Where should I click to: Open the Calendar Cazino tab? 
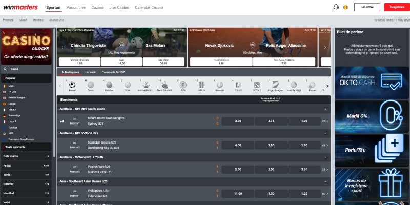coord(149,7)
